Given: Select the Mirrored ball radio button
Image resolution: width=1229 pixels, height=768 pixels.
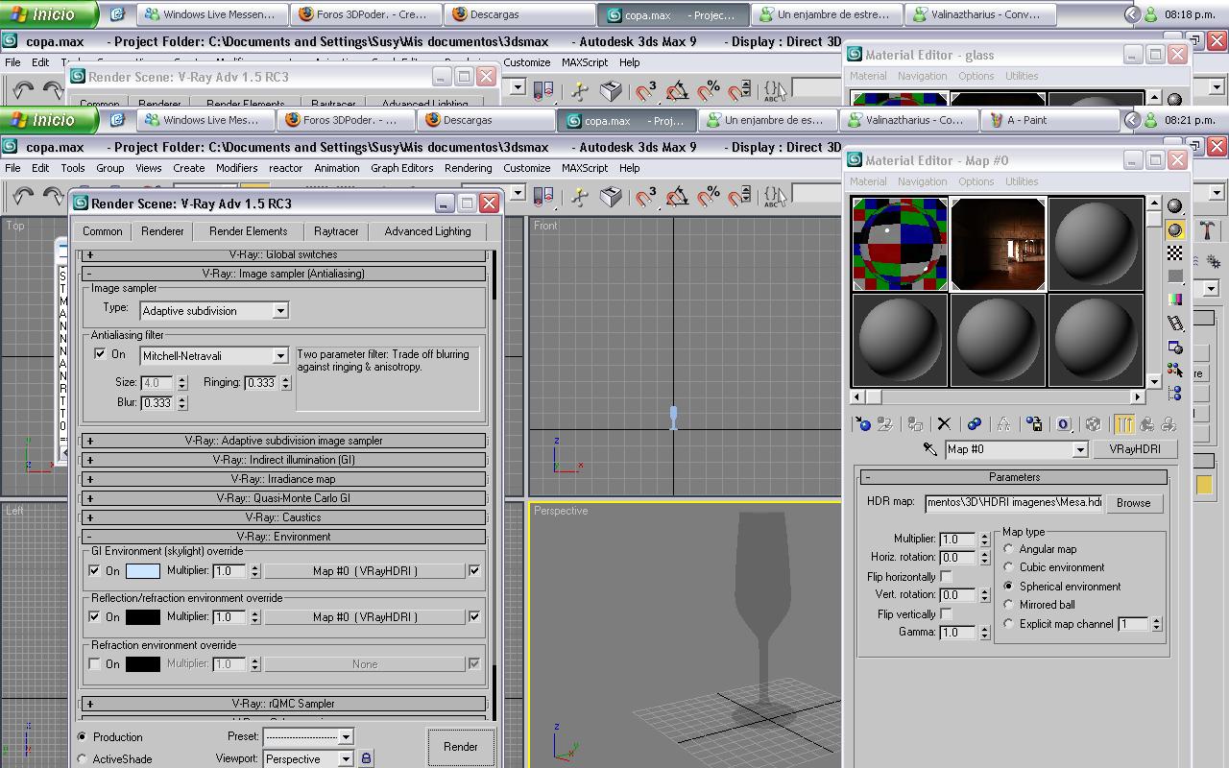Looking at the screenshot, I should (1008, 605).
